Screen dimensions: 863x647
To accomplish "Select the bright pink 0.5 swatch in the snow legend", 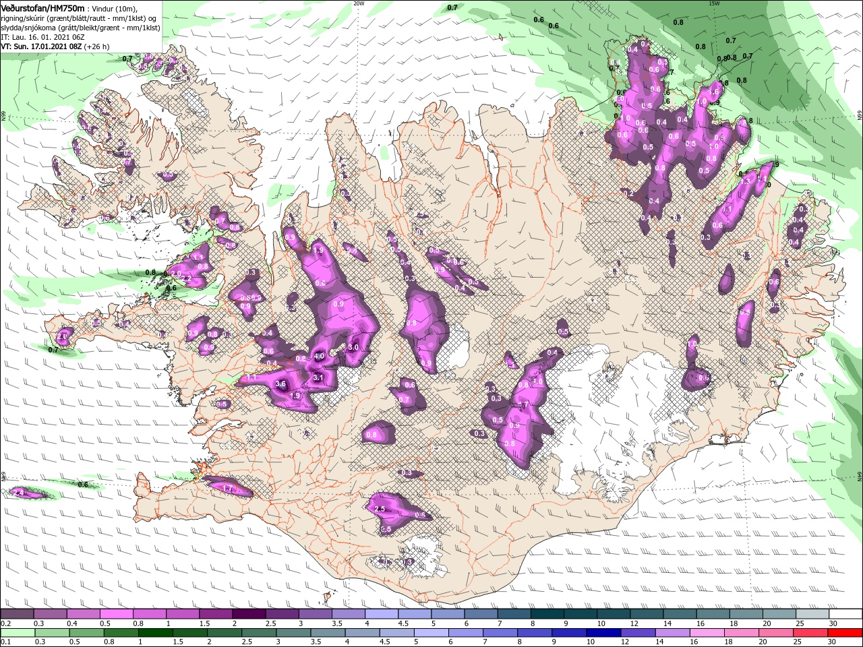I will (116, 613).
